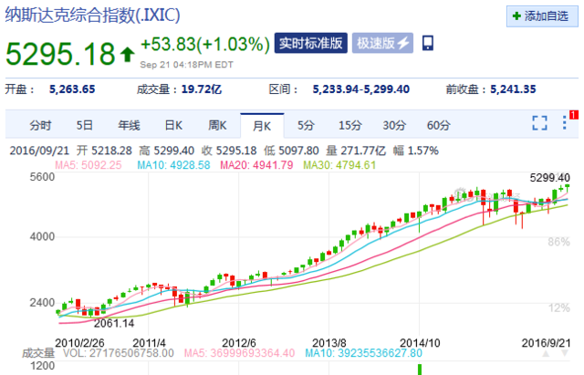Viewport: 584px width, 375px height.
Task: Select the 年线 chart tab
Action: [129, 126]
